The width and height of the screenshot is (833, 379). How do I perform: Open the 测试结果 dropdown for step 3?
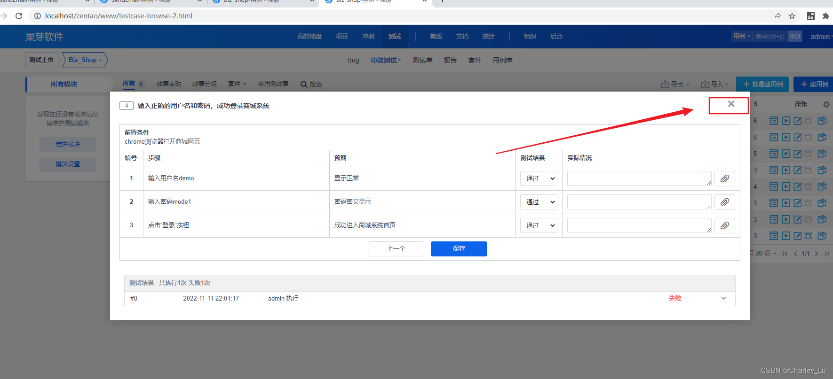(x=539, y=225)
